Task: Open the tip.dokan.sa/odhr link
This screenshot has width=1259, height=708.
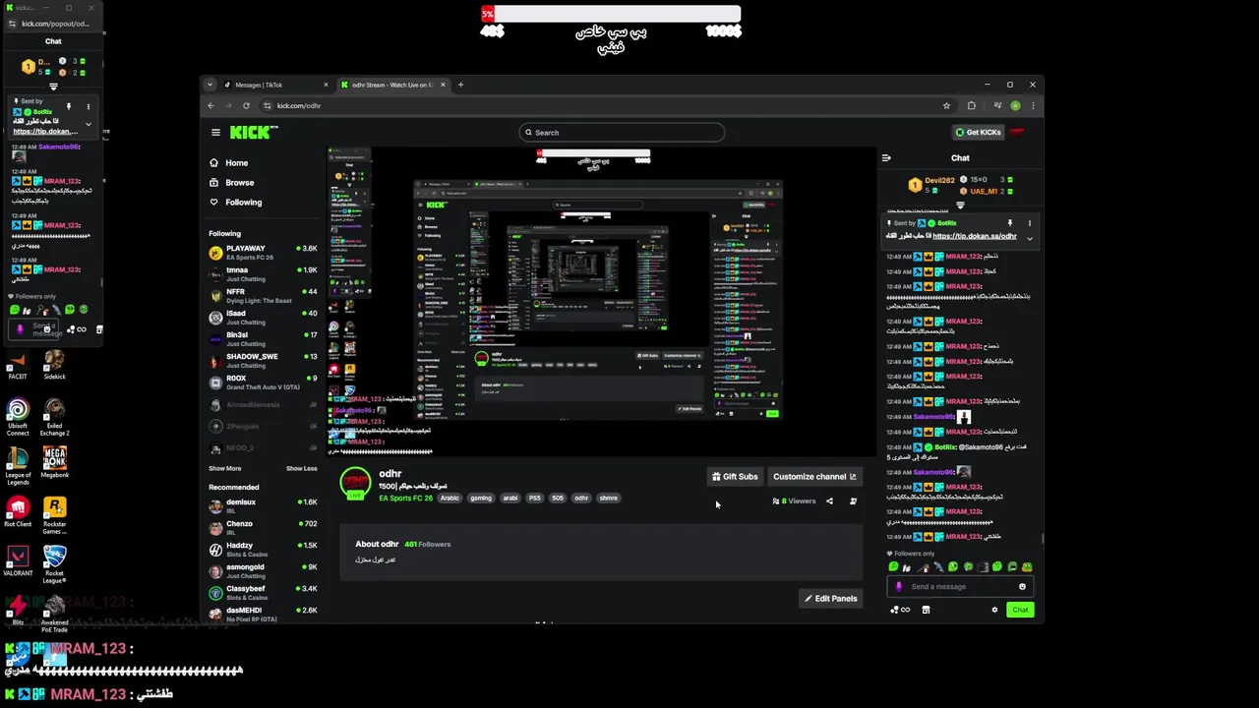Action: 974,236
